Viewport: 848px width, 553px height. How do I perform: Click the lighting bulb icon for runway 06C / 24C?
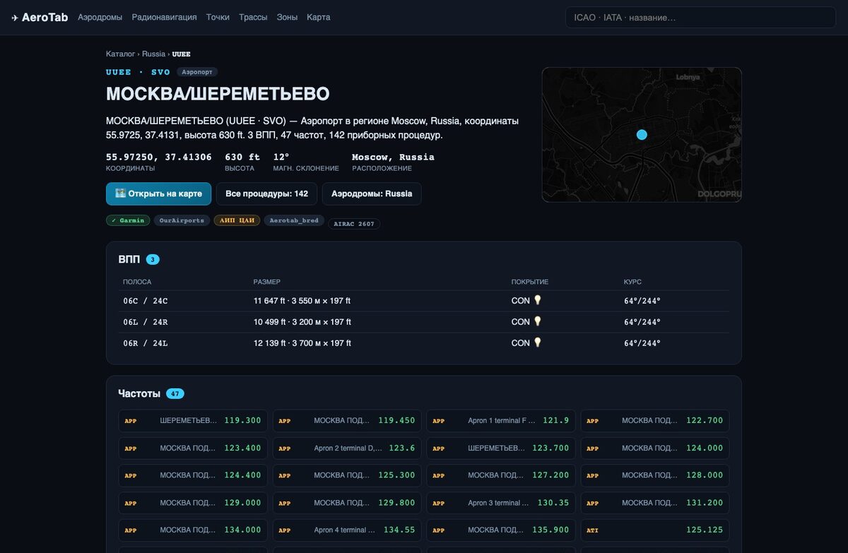[537, 300]
